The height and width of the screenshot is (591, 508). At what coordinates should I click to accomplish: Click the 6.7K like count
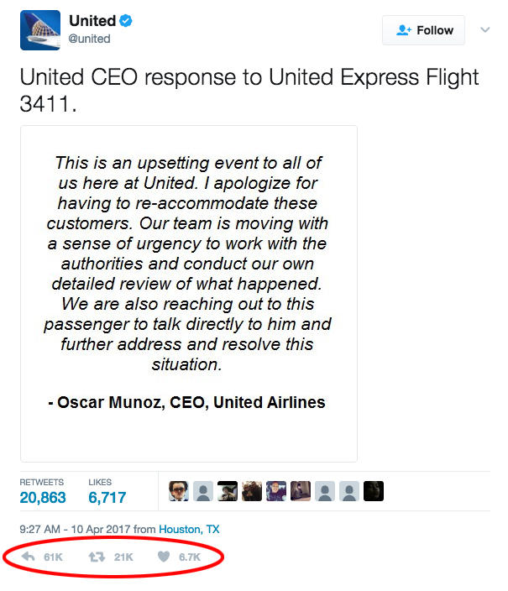tap(190, 557)
